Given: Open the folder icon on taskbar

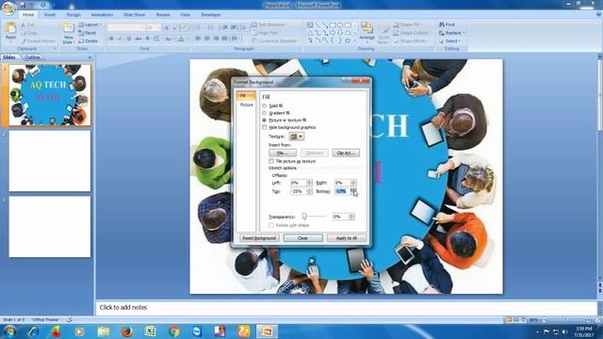Looking at the screenshot, I should pyautogui.click(x=103, y=331).
